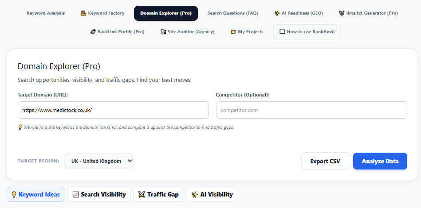
Task: Click the 'We will find the keywords' hint text
Action: tap(129, 127)
